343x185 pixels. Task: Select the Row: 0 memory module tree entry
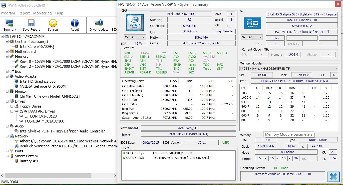tap(69, 62)
